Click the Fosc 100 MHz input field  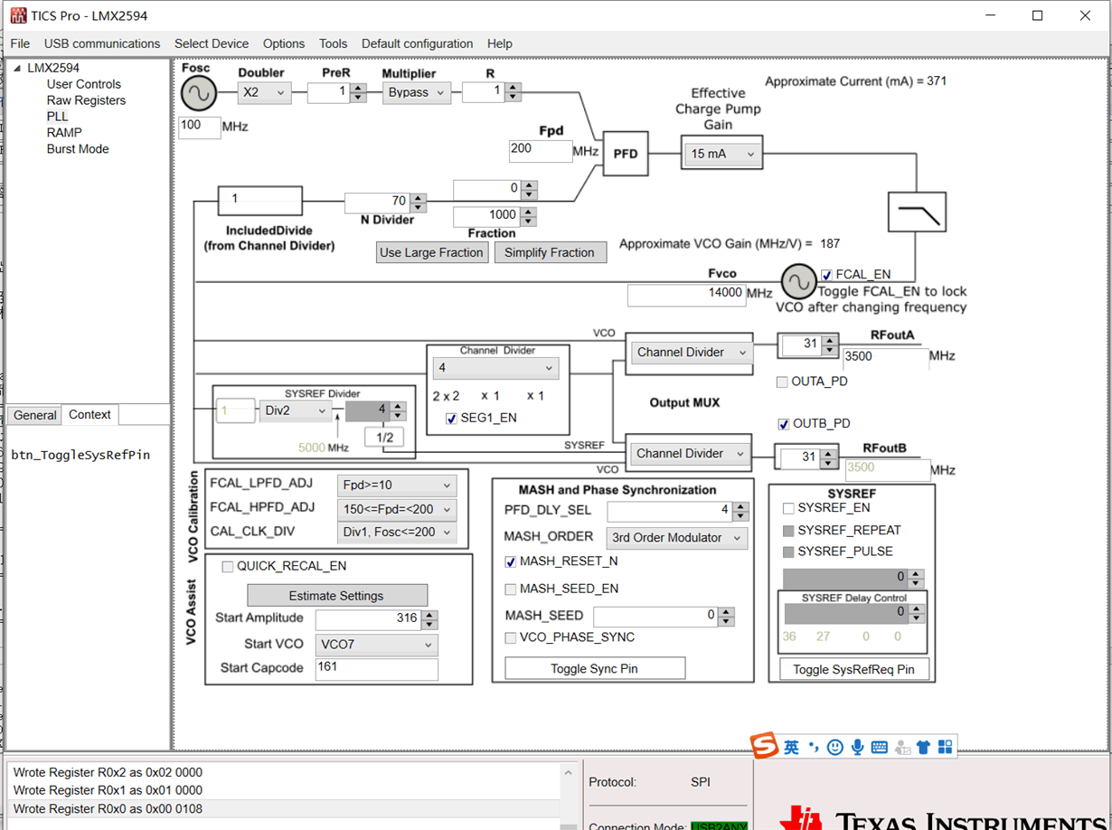coord(200,127)
